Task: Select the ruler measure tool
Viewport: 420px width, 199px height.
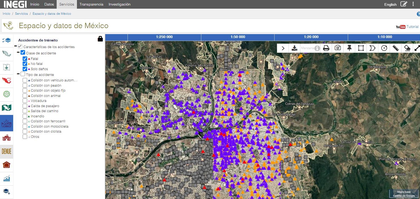Action: [x=396, y=48]
